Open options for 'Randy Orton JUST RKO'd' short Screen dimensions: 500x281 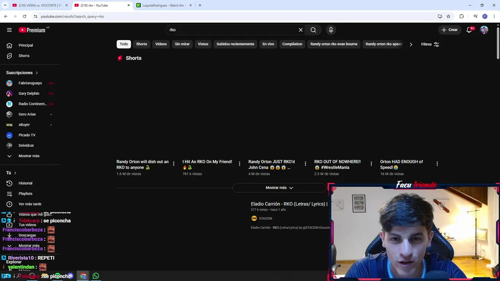305,164
